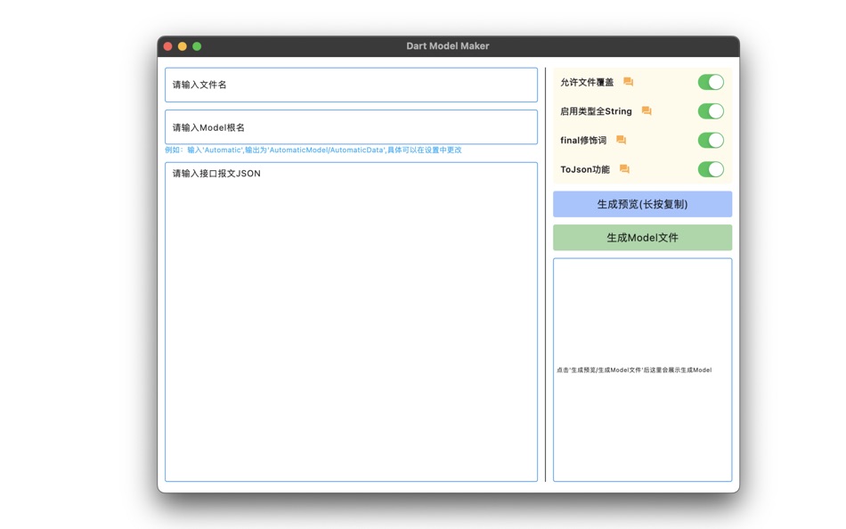Click the green fullscreen window button
Screen dimensions: 846x529
pos(196,45)
